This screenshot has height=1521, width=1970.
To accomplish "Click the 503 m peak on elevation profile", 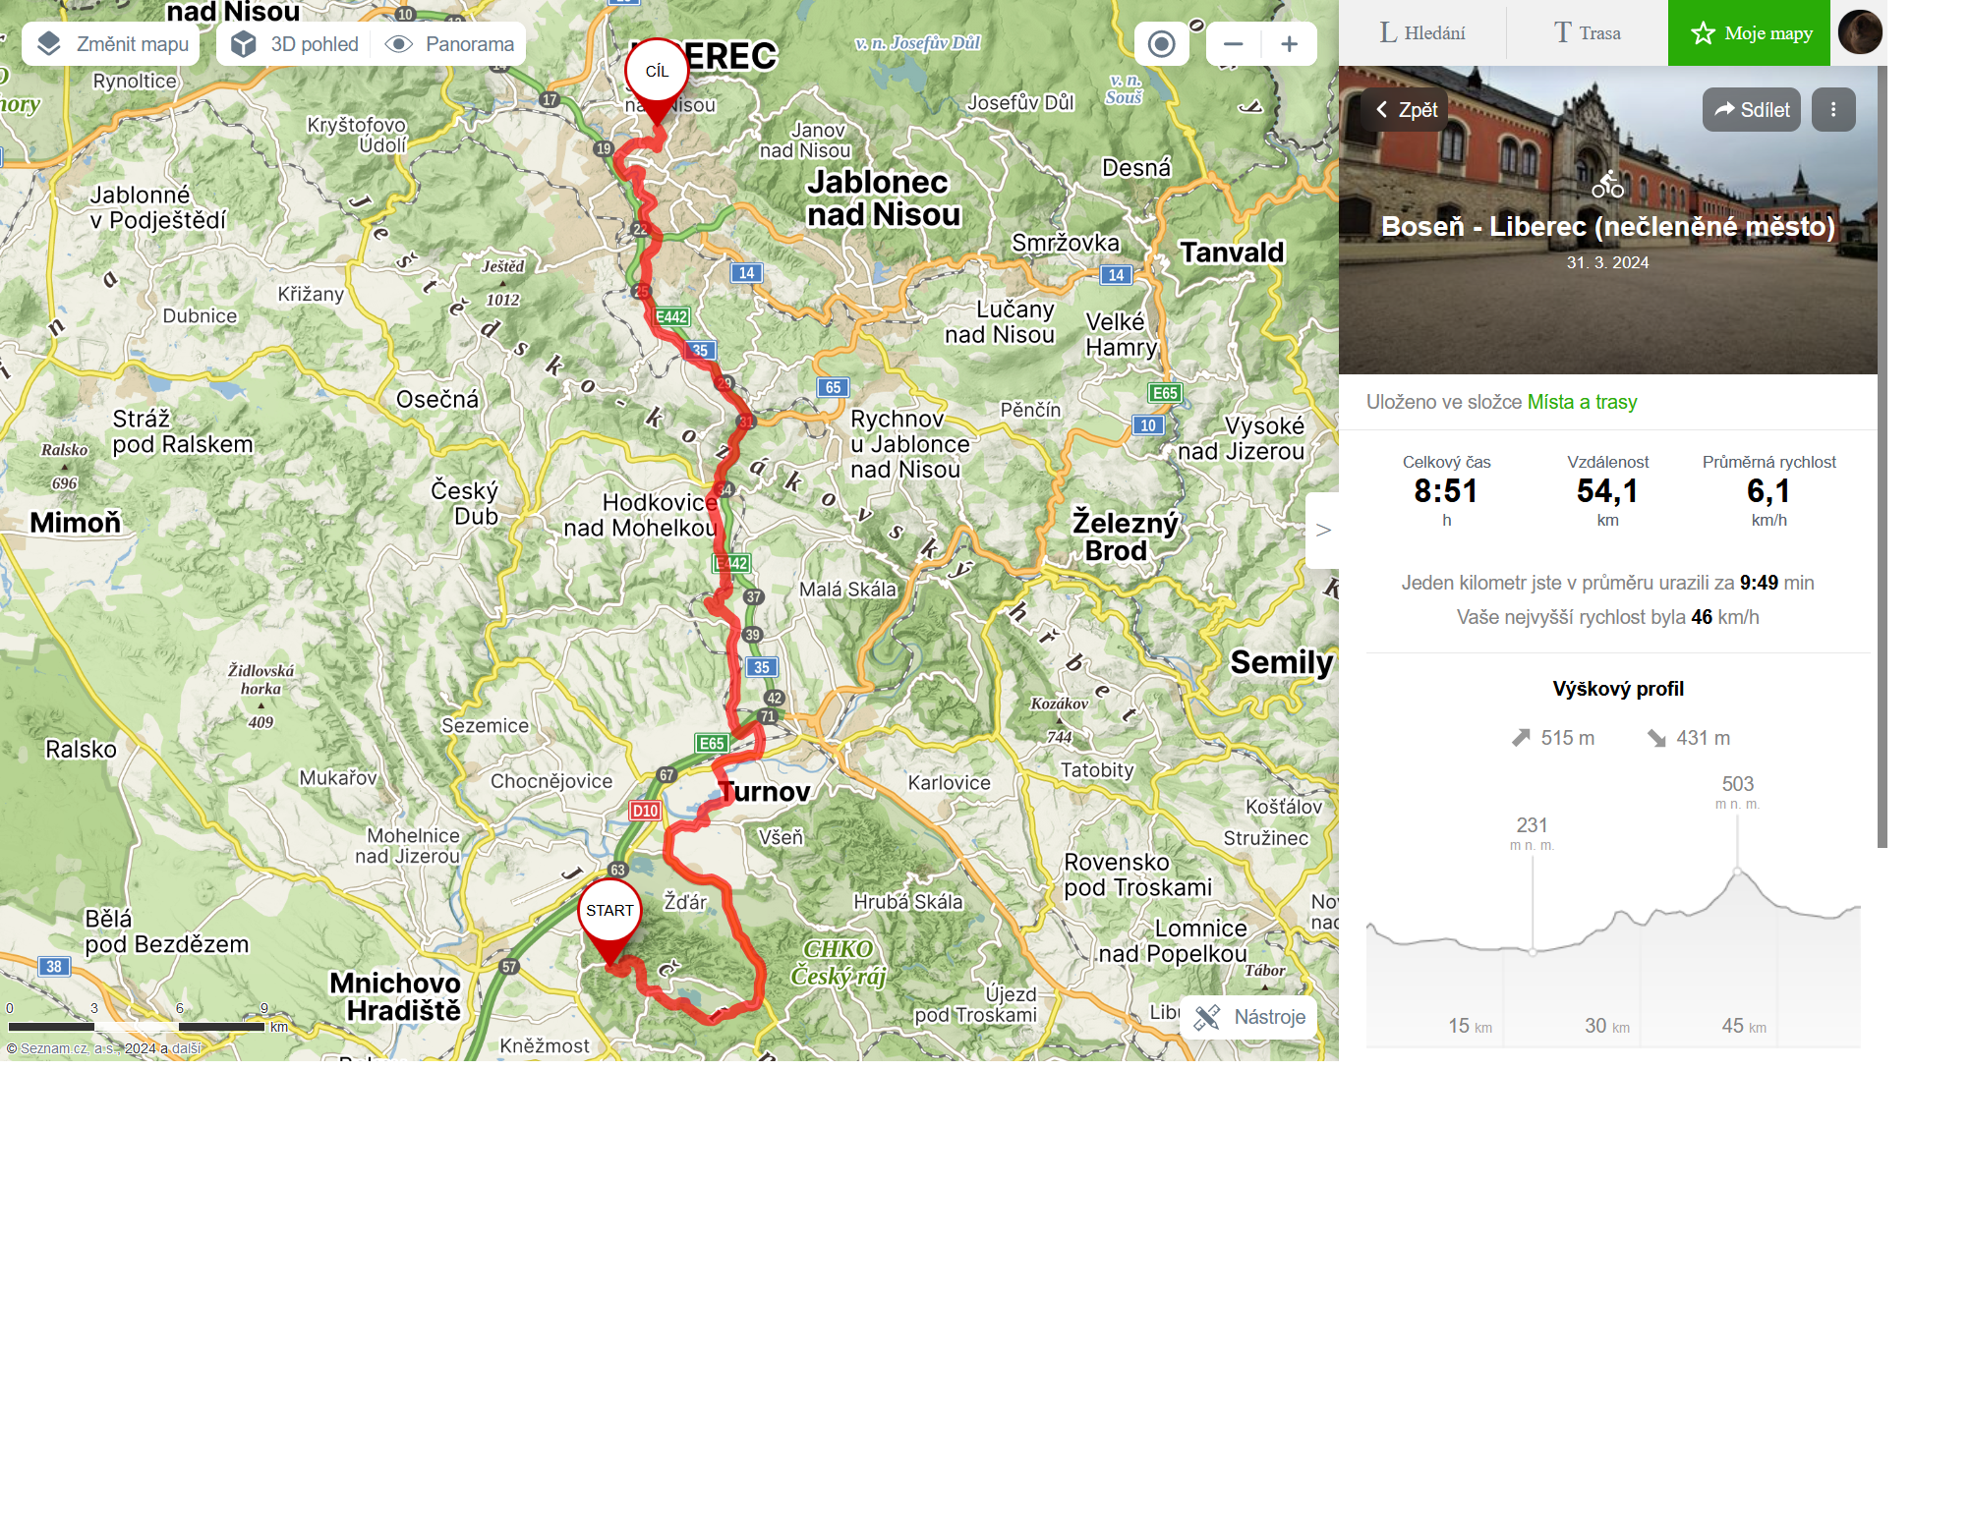I will pos(1737,871).
